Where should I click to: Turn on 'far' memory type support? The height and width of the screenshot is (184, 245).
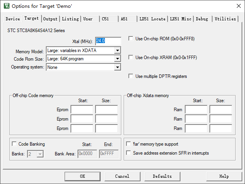128,144
